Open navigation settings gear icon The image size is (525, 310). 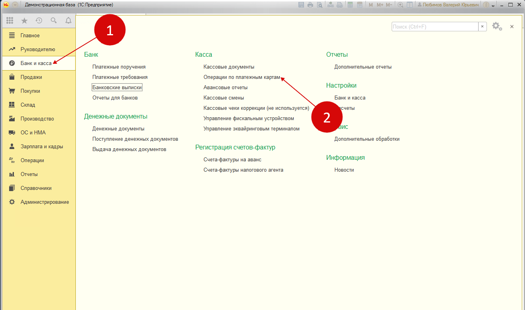(497, 27)
